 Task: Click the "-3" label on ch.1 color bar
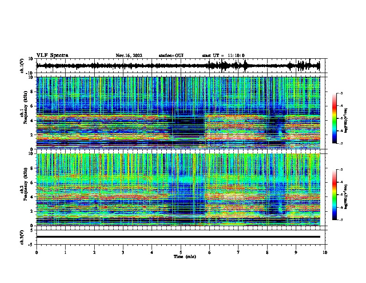click(341, 93)
